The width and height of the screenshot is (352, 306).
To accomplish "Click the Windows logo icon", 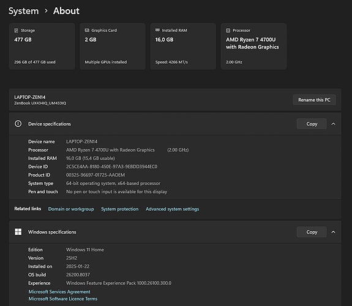I will [18, 232].
